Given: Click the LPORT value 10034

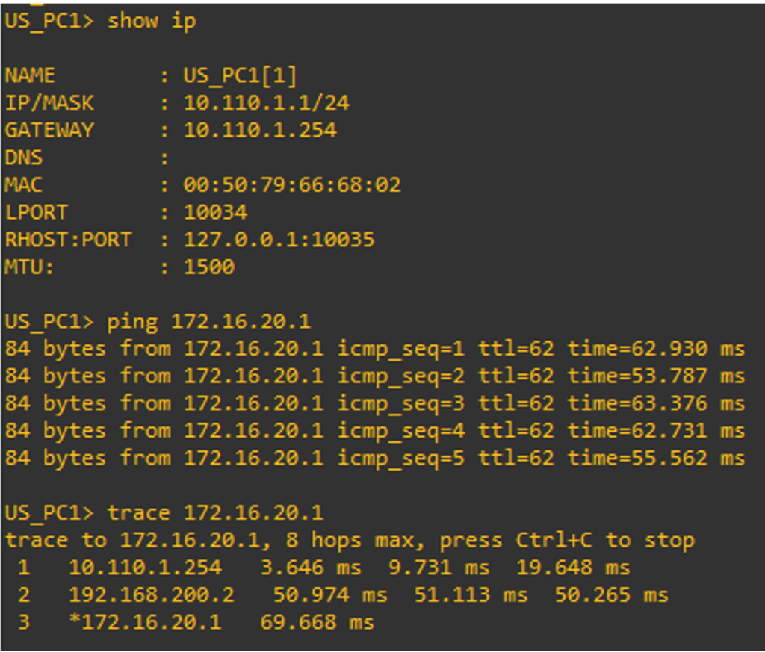Looking at the screenshot, I should 215,212.
